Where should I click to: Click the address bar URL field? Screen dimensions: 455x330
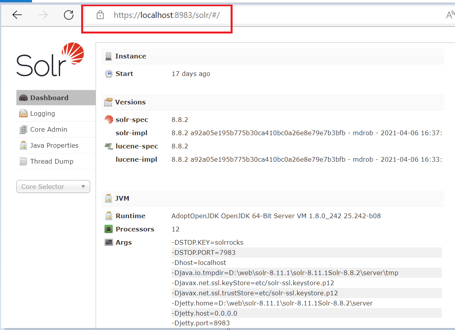click(x=167, y=15)
